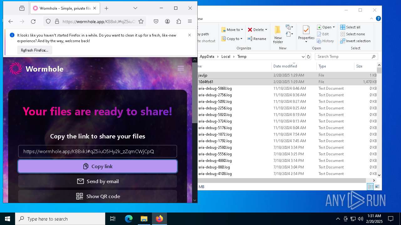This screenshot has width=401, height=225.
Task: Switch Explorer to large icons view
Action: point(377,187)
